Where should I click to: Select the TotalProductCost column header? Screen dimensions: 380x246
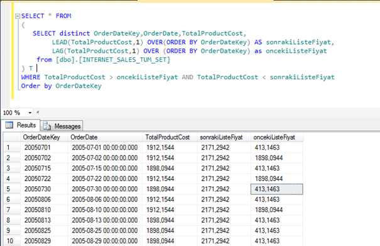coord(170,137)
